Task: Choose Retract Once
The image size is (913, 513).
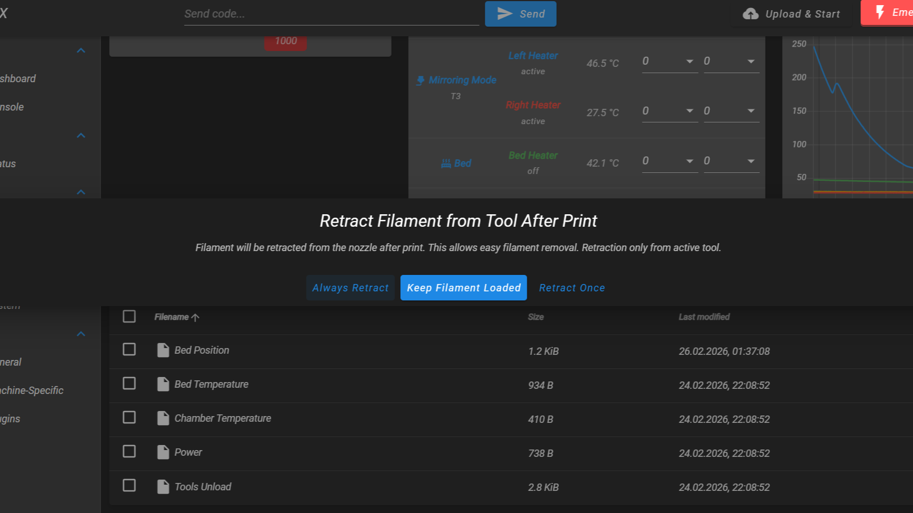Action: point(571,288)
